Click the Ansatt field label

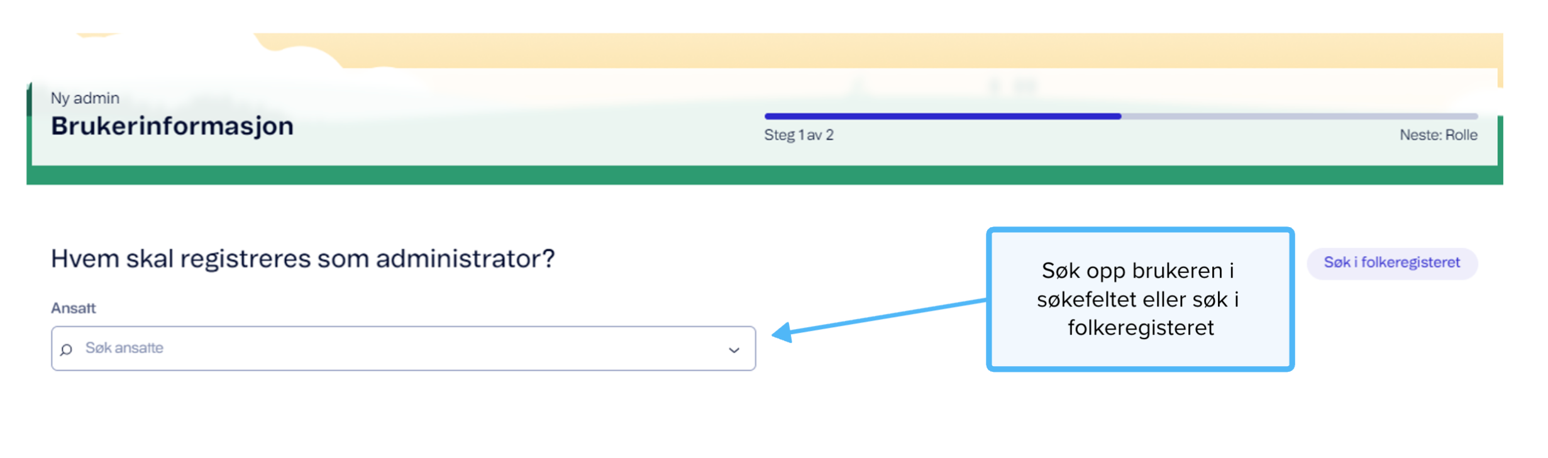tap(74, 308)
